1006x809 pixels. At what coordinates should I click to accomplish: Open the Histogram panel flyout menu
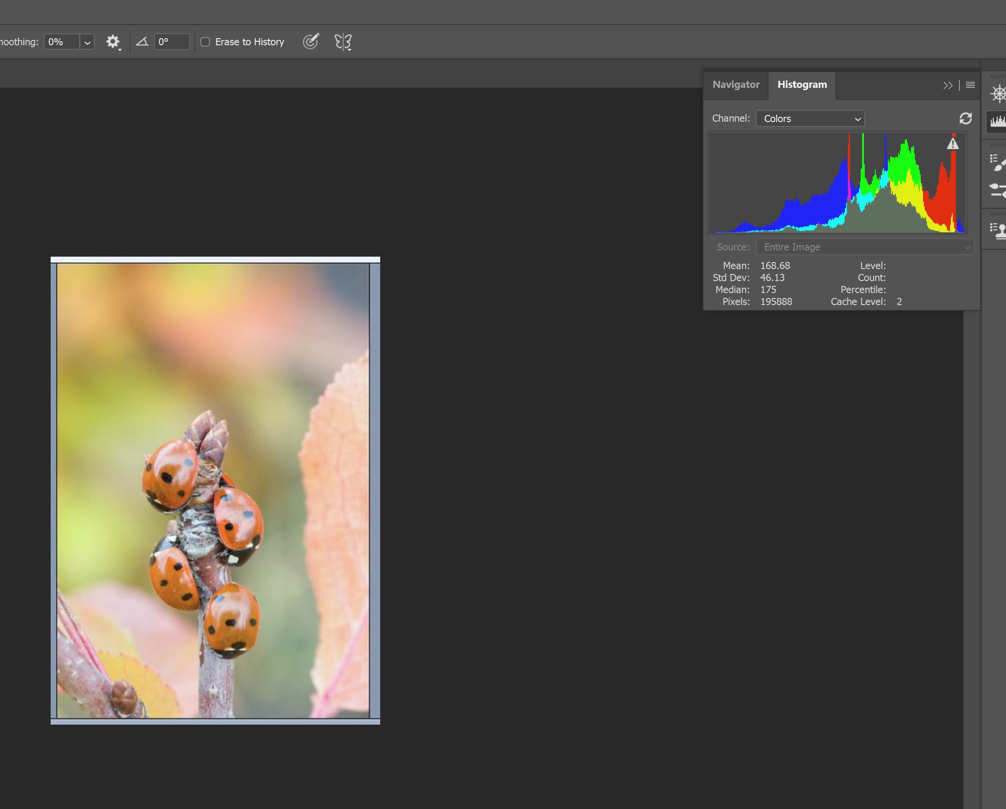[970, 85]
